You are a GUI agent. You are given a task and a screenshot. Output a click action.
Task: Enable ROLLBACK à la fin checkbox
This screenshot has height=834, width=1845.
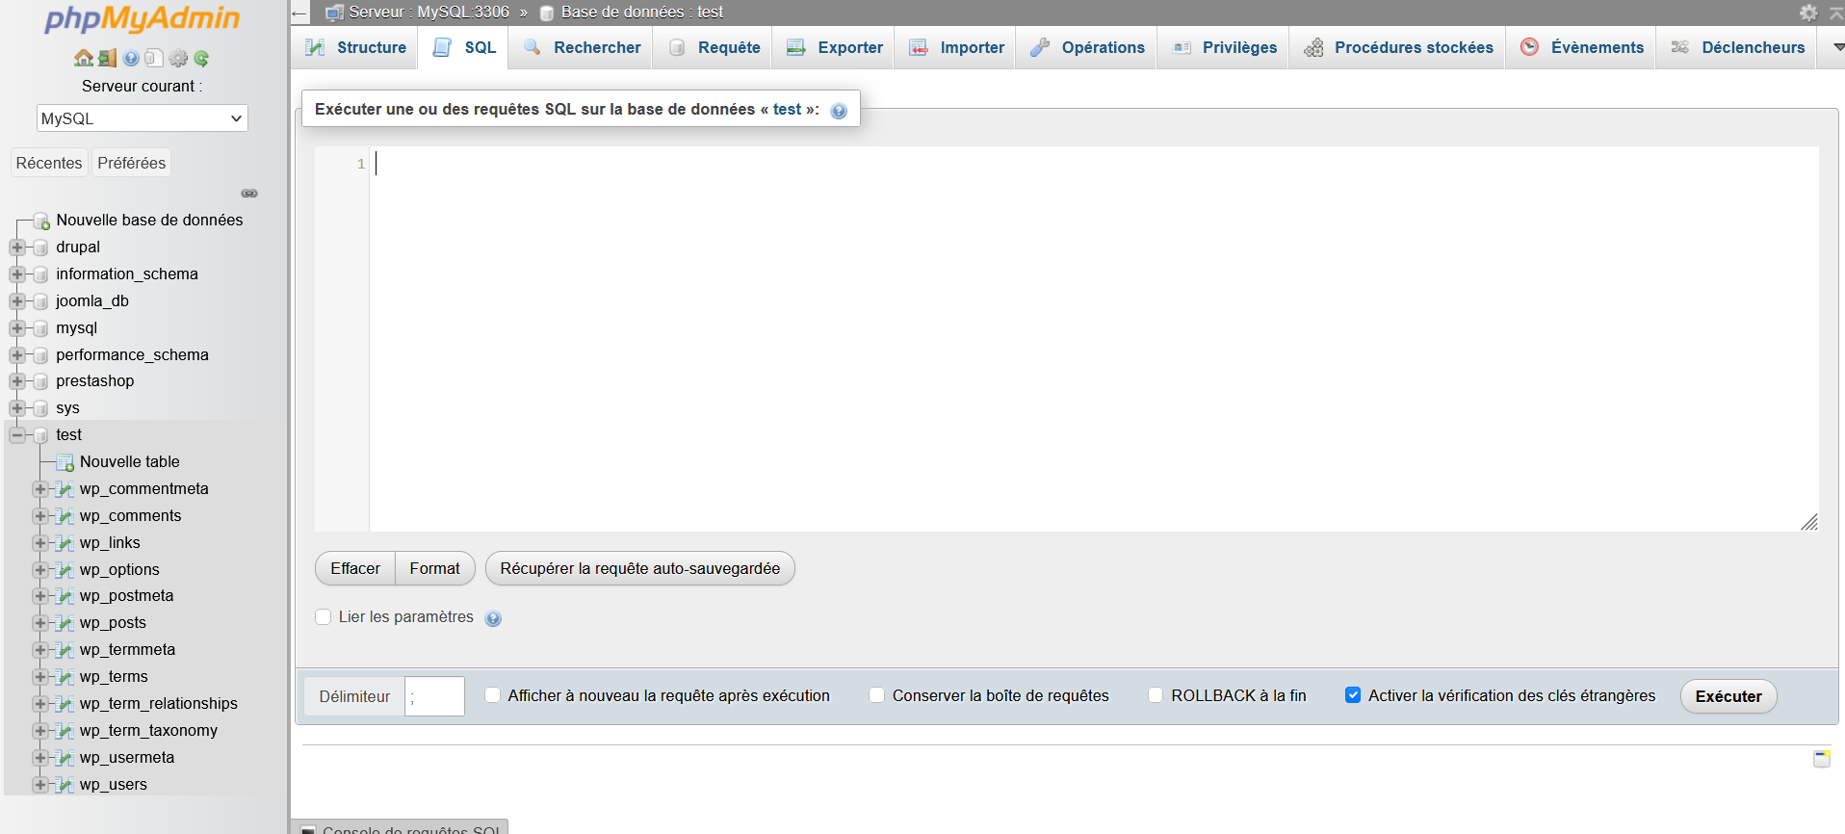(1156, 695)
